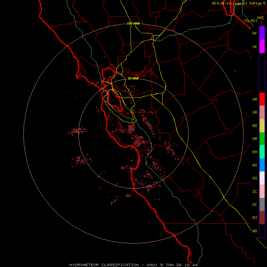The width and height of the screenshot is (267, 267).
Task: Click the 'GR' legend label
Action: coord(255,112)
